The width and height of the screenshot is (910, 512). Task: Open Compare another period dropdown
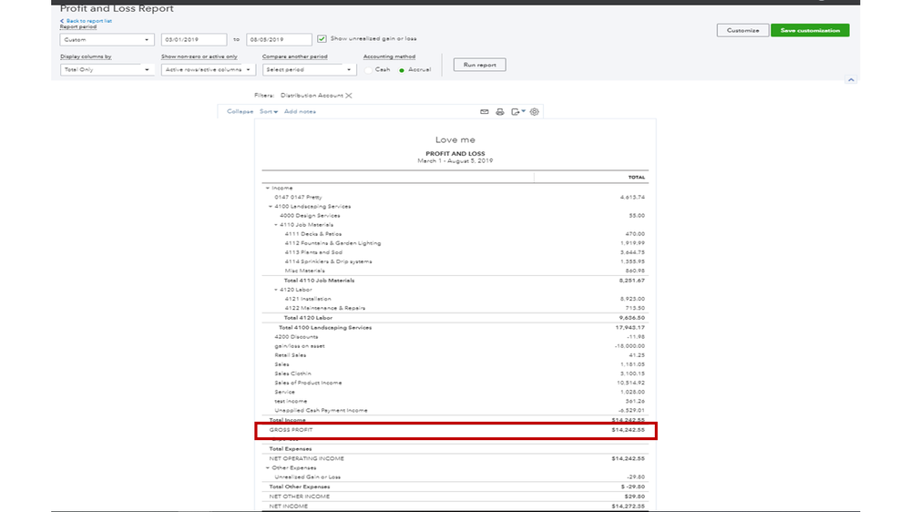(309, 69)
